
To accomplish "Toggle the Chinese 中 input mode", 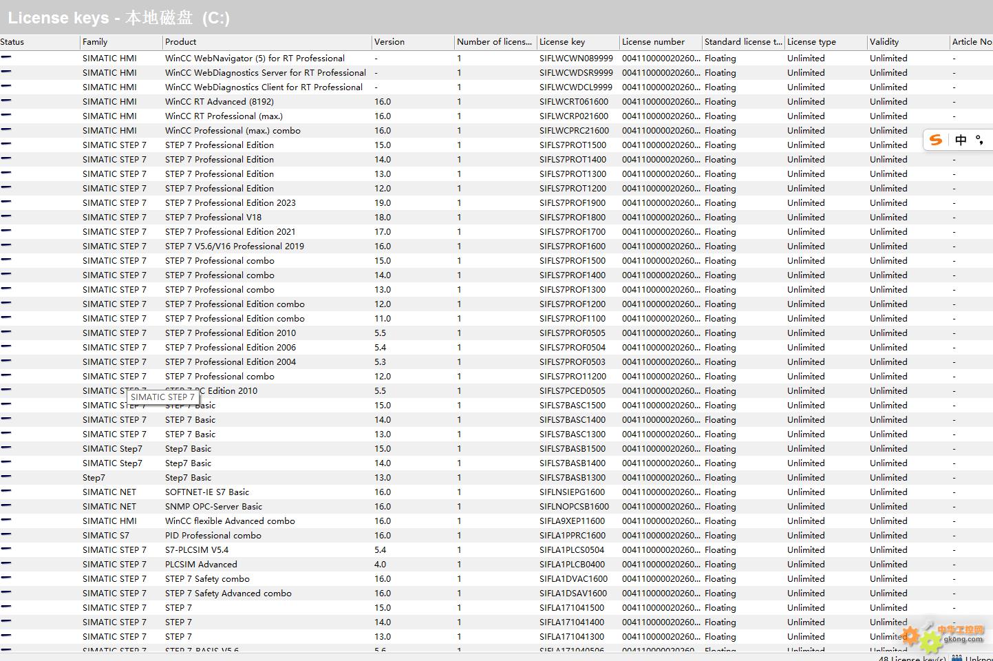I will pos(961,140).
